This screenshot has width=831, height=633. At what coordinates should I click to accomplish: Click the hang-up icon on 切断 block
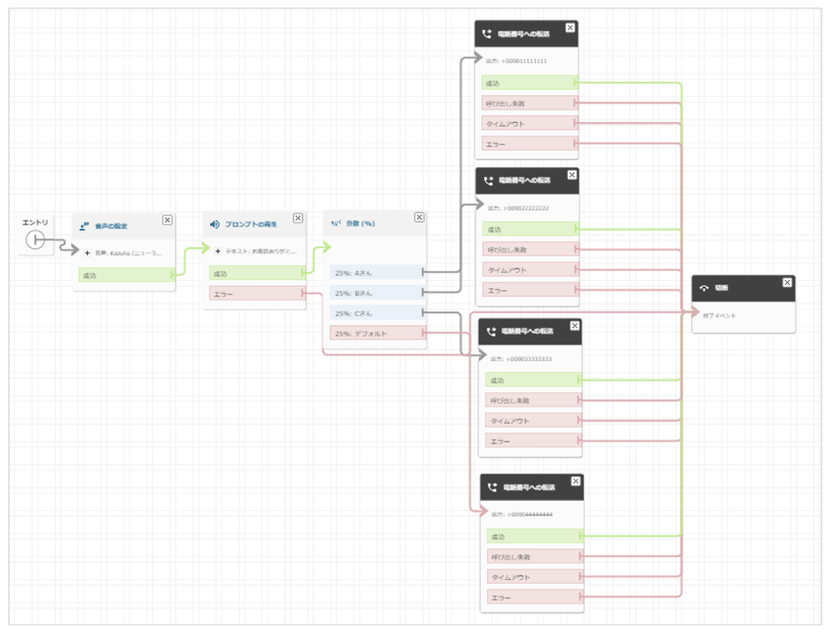[x=703, y=289]
